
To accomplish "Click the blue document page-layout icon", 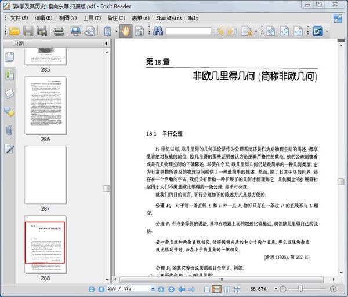I will point(108,31).
